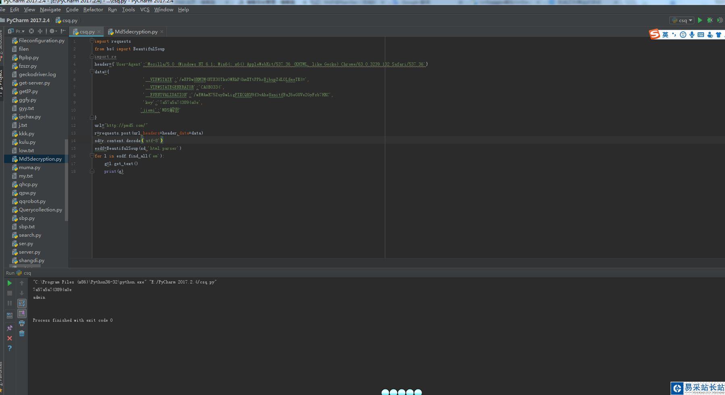
Task: Open the VCS menu
Action: 145,9
